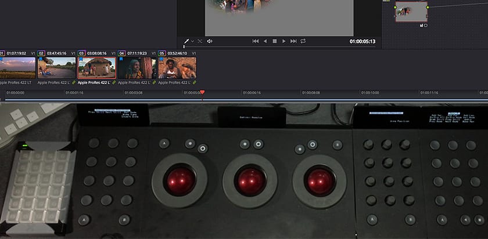488x239 pixels.
Task: Click timeline ruler at 01:00:03:08
Action: (134, 93)
